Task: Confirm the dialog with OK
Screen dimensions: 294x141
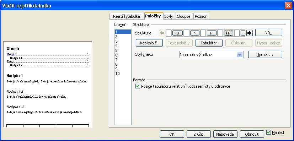Action: [172, 134]
